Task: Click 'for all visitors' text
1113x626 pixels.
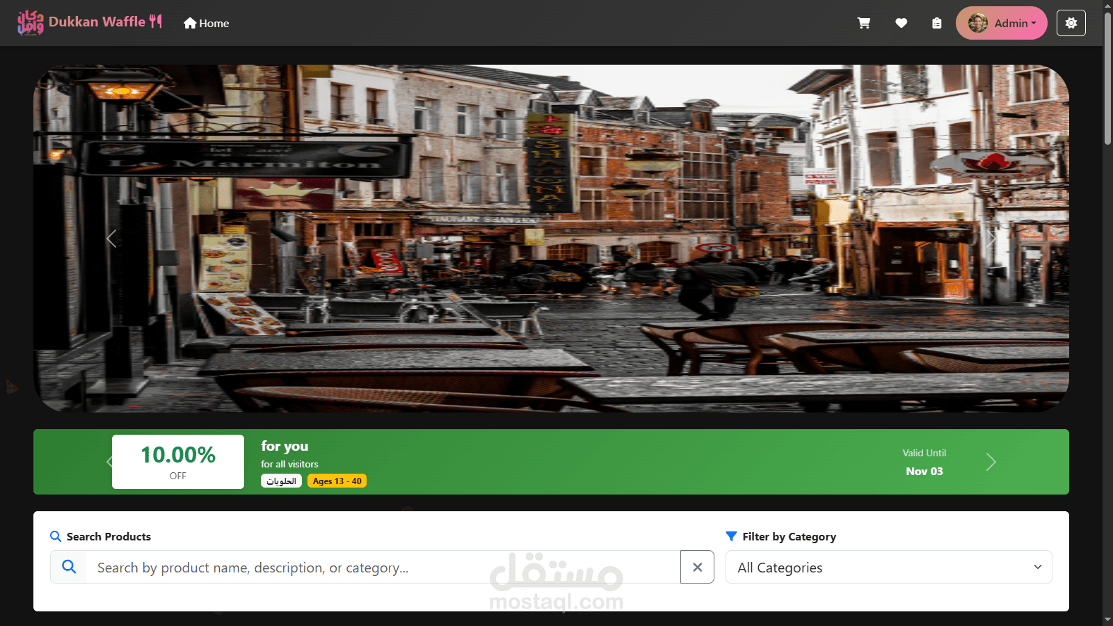Action: (x=289, y=464)
